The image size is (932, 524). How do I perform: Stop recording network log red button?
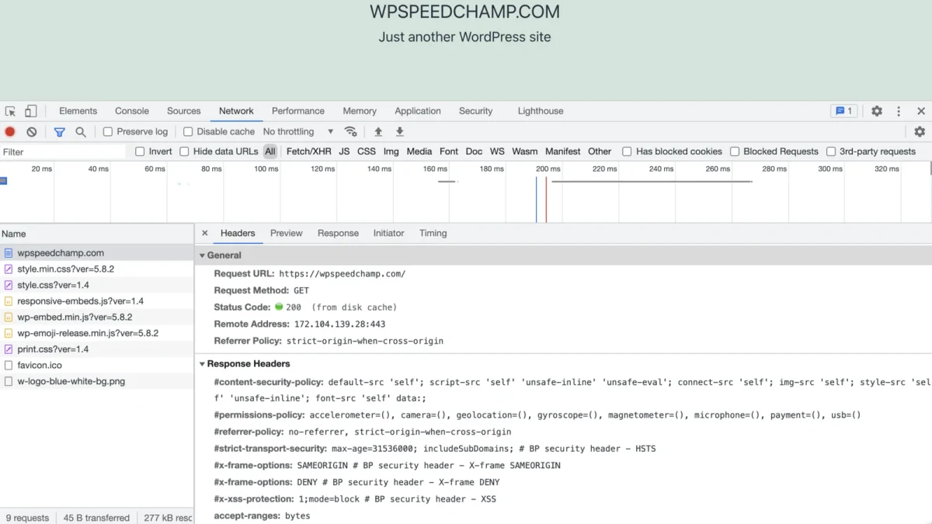10,132
